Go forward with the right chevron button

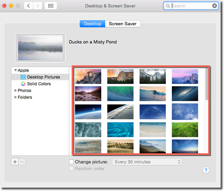[38, 6]
